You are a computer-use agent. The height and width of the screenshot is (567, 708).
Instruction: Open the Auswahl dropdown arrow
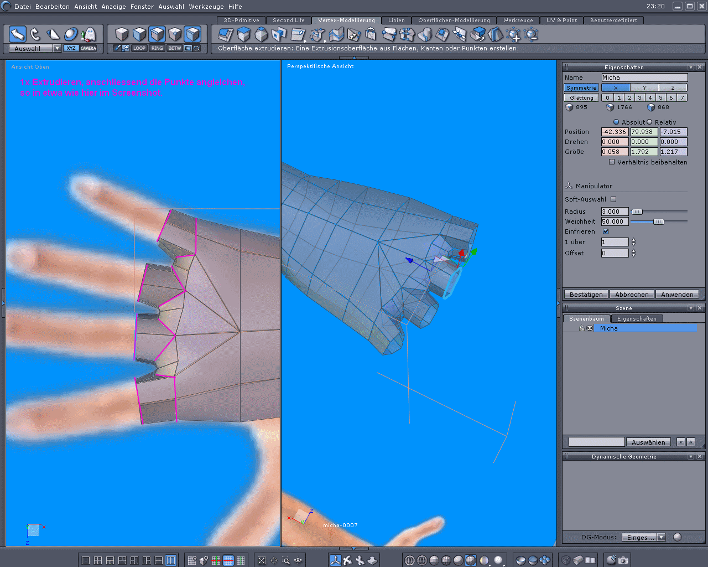click(x=57, y=48)
